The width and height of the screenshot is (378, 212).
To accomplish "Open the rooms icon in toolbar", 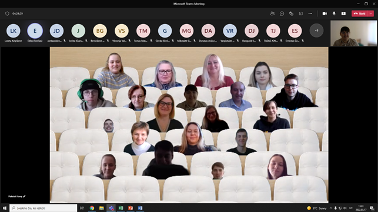I will click(300, 14).
